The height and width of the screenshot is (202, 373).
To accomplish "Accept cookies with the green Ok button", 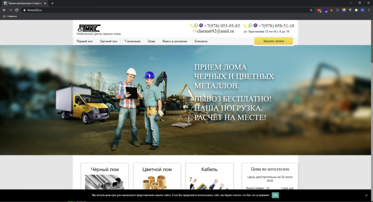I will 275,195.
